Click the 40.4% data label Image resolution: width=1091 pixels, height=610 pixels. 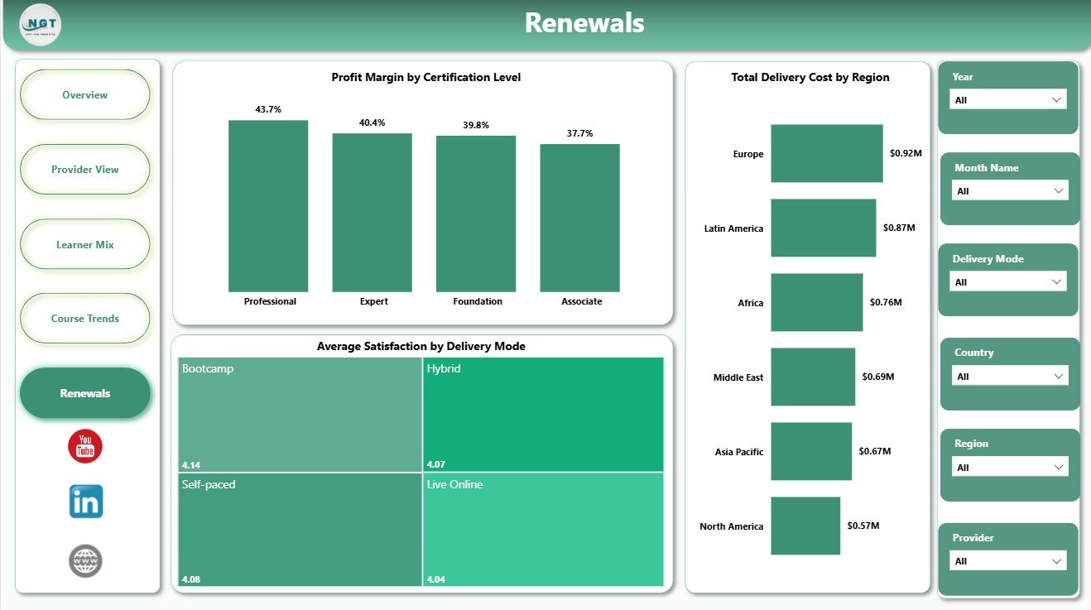tap(372, 122)
